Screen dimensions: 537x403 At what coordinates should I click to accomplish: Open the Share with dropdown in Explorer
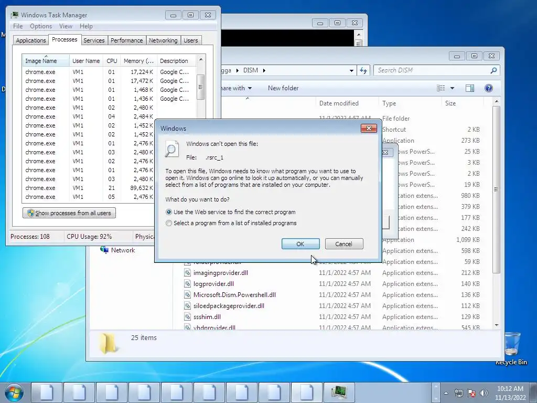237,88
